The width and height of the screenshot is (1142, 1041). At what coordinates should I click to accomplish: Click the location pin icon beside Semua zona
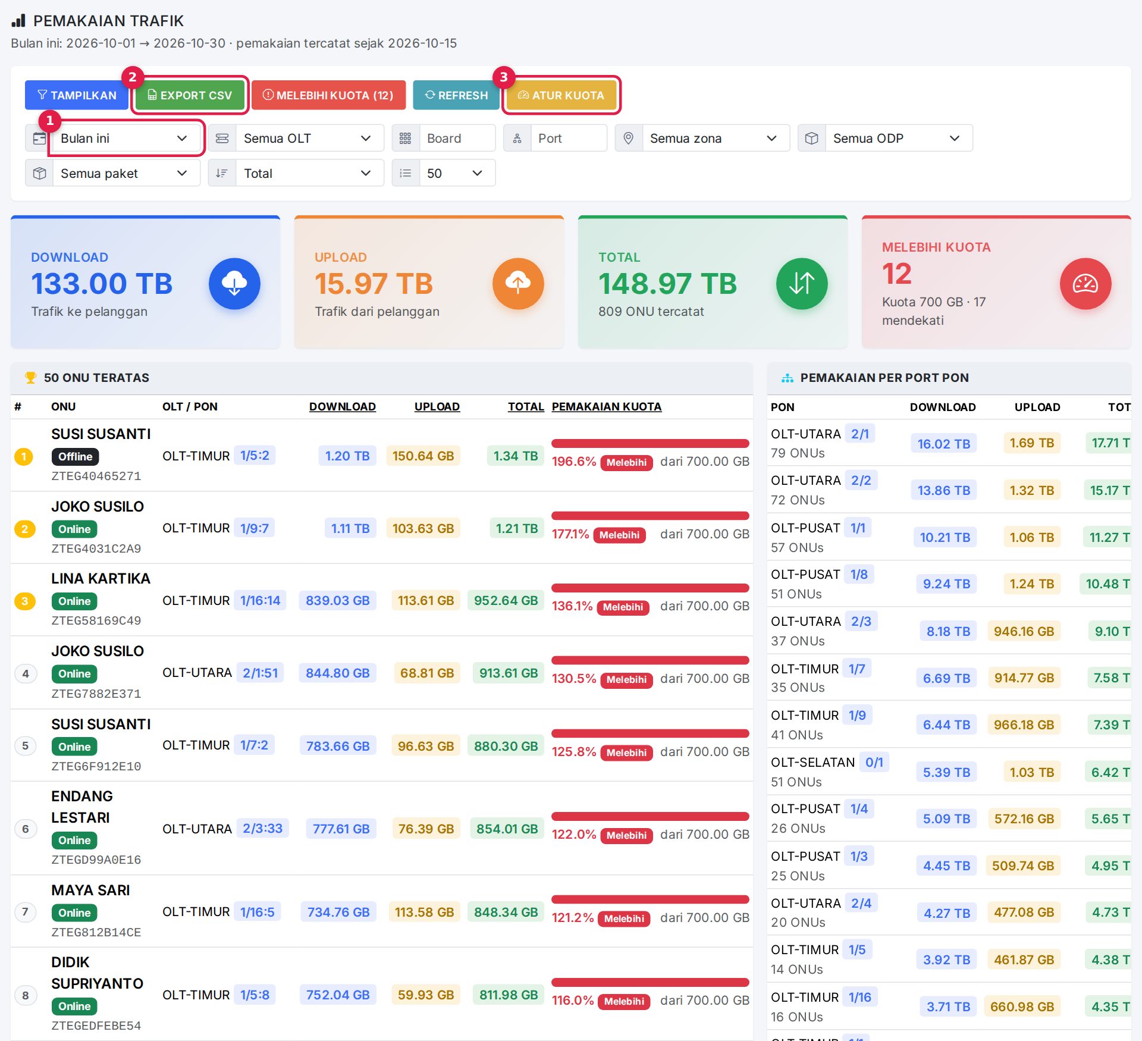pos(628,139)
